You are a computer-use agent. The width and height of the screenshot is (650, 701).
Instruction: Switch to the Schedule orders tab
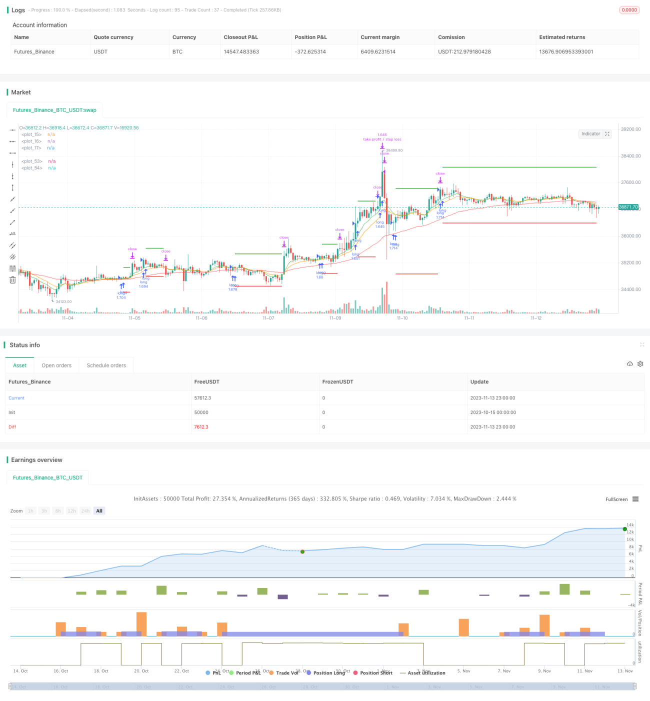(106, 365)
